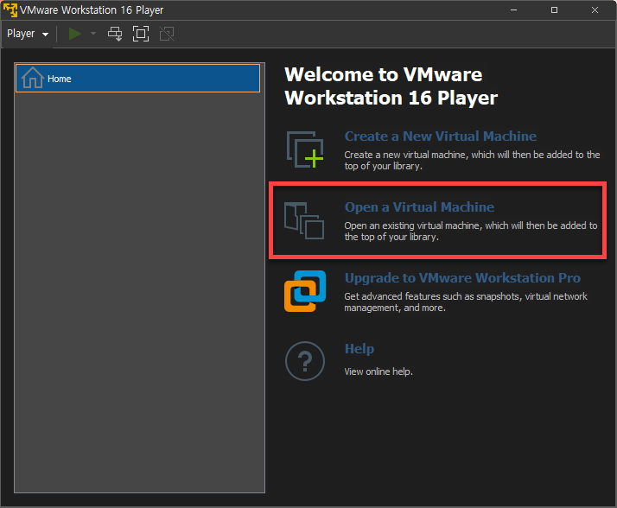Click Upgrade to VMware Workstation Pro link
Image resolution: width=617 pixels, height=508 pixels.
pos(462,278)
